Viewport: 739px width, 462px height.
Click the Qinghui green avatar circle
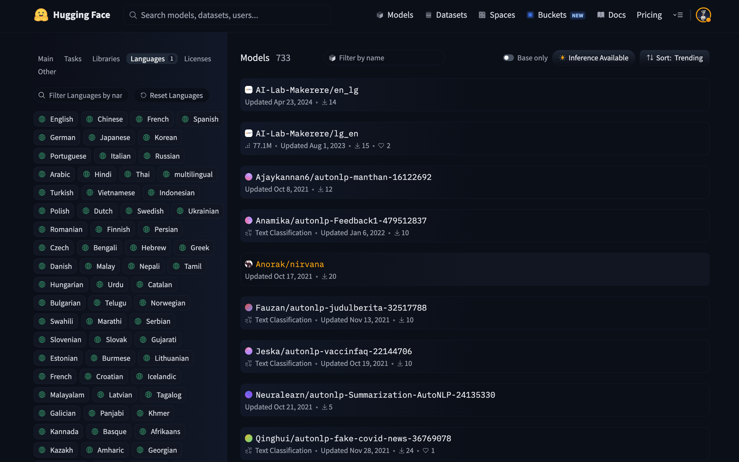[249, 438]
